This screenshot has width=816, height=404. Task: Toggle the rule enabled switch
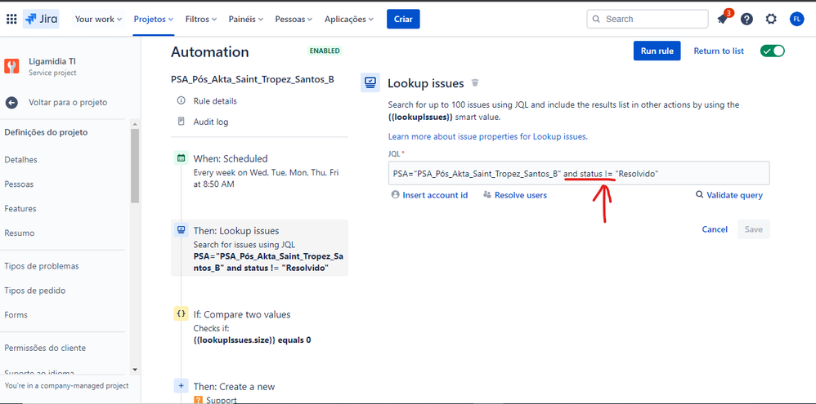[773, 51]
